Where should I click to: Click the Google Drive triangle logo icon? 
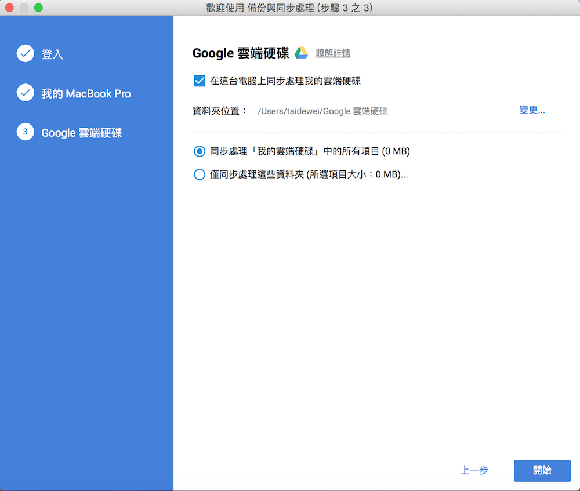point(301,53)
